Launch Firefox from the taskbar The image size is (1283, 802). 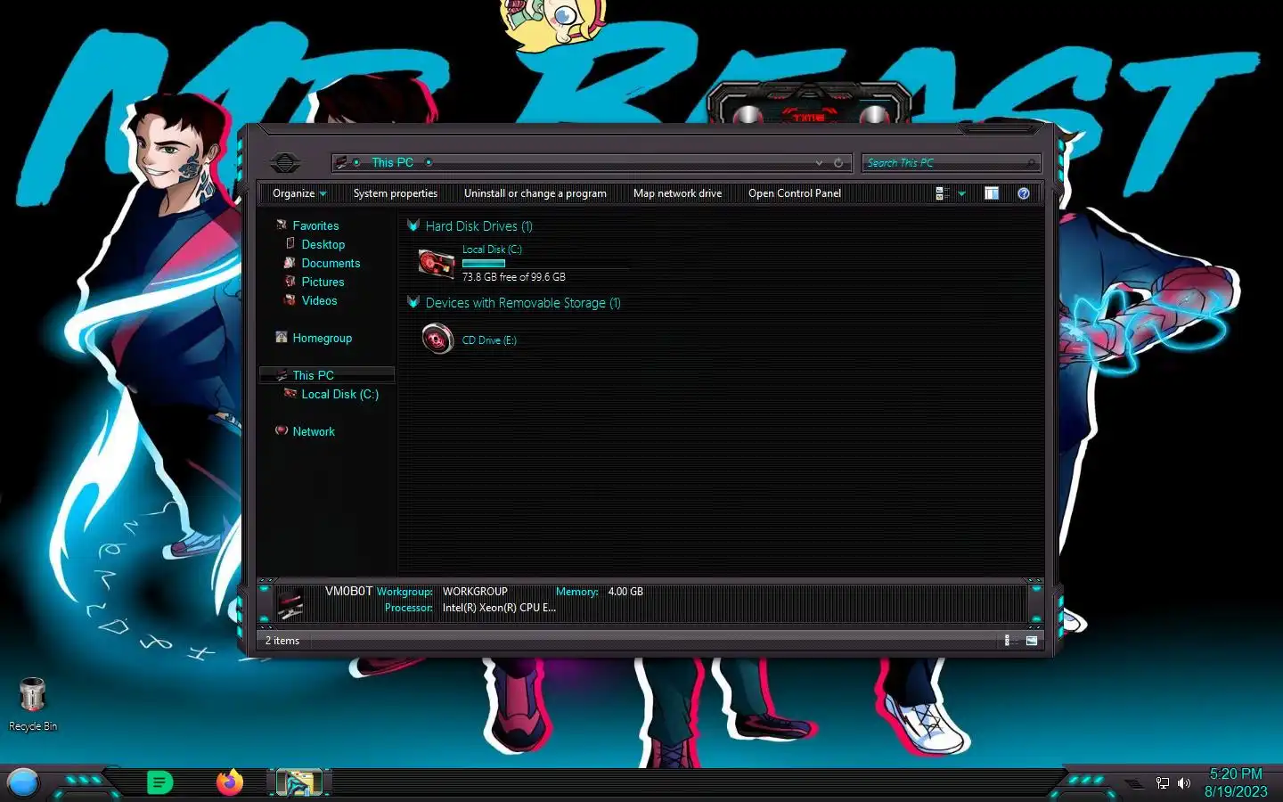tap(230, 783)
